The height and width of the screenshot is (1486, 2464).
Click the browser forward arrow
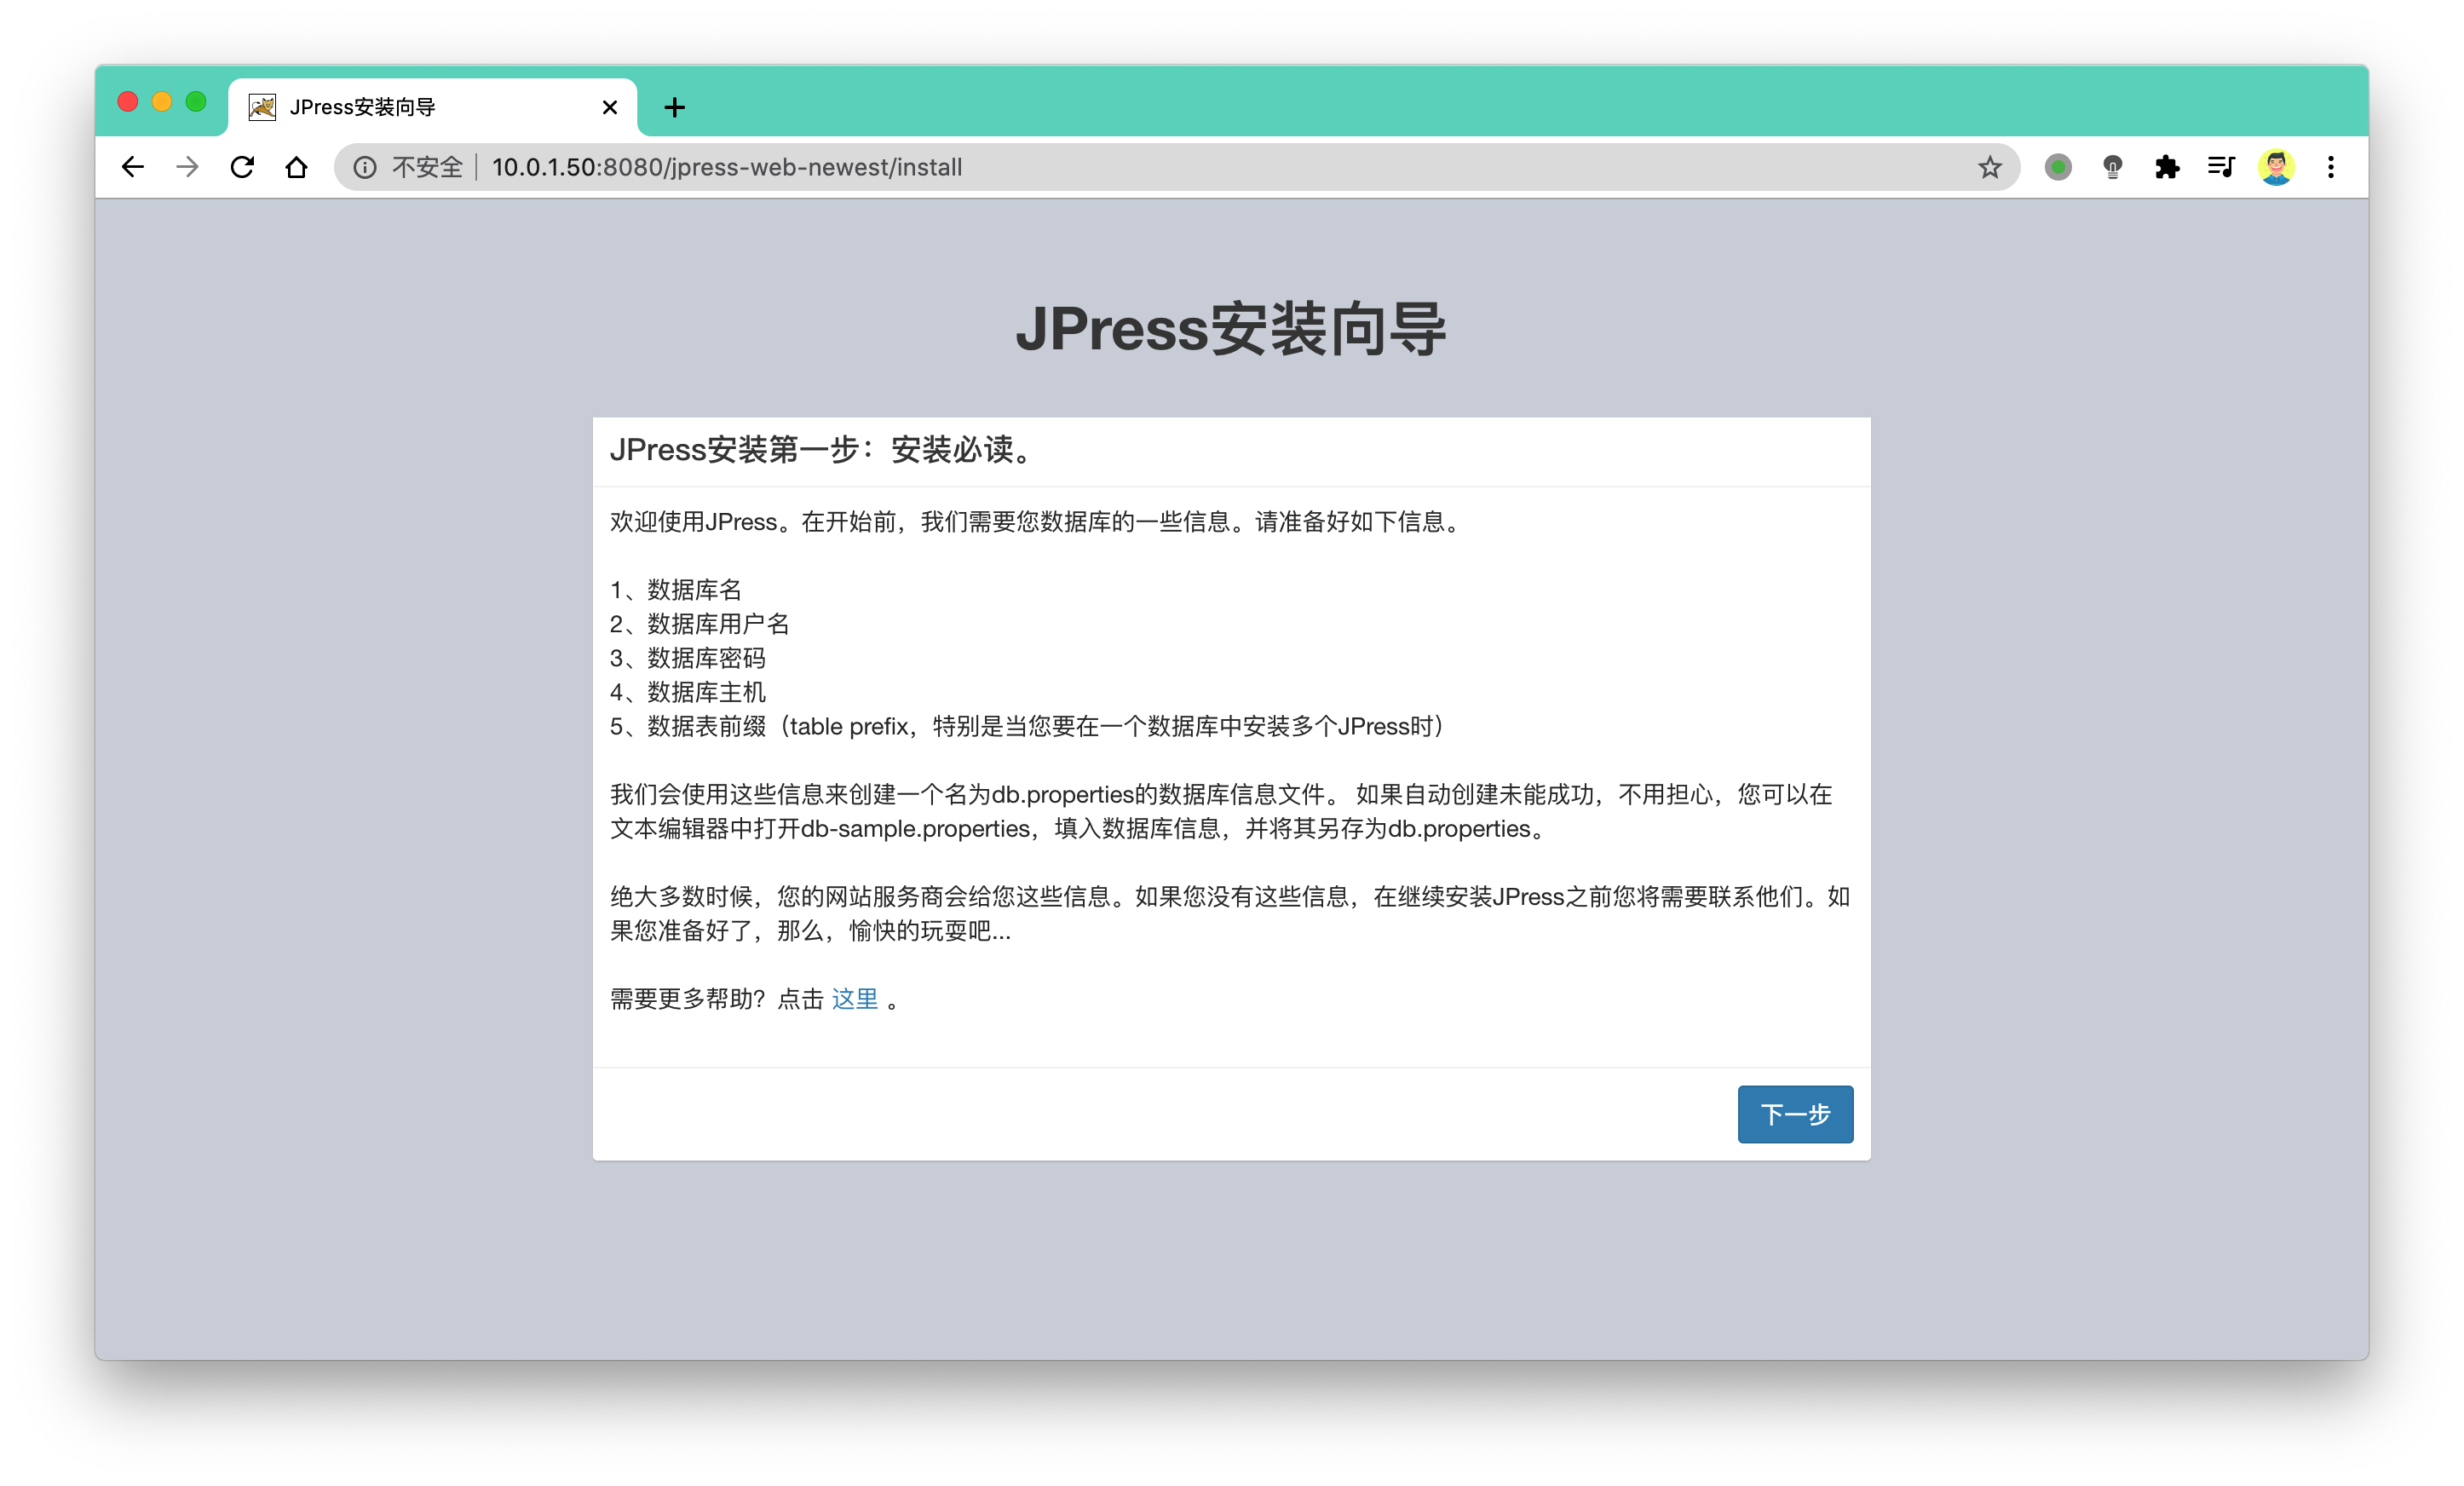tap(187, 167)
